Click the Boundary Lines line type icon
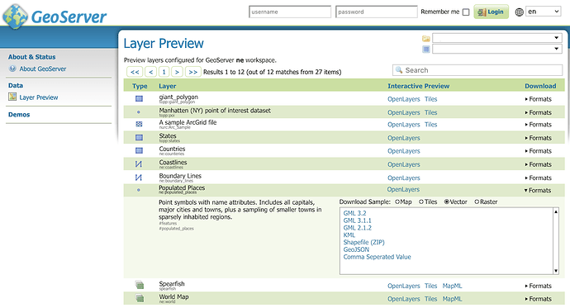The image size is (570, 308). point(139,178)
